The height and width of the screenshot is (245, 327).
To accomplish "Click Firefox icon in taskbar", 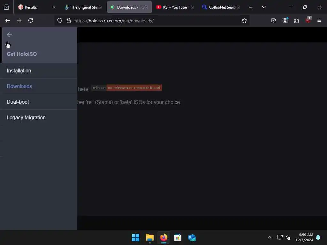I will click(164, 237).
